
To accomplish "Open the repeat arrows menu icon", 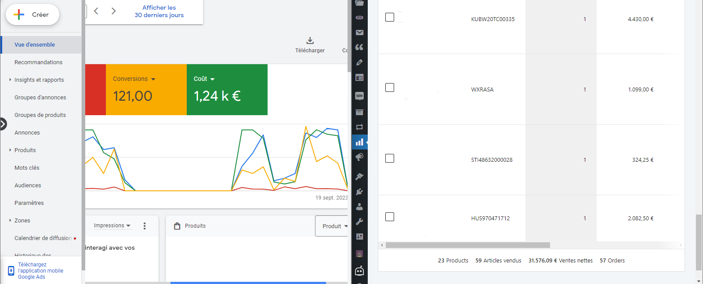I will (x=359, y=127).
